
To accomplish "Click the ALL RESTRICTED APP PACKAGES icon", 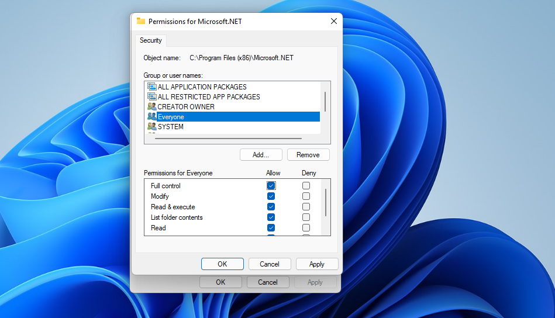I will click(152, 96).
